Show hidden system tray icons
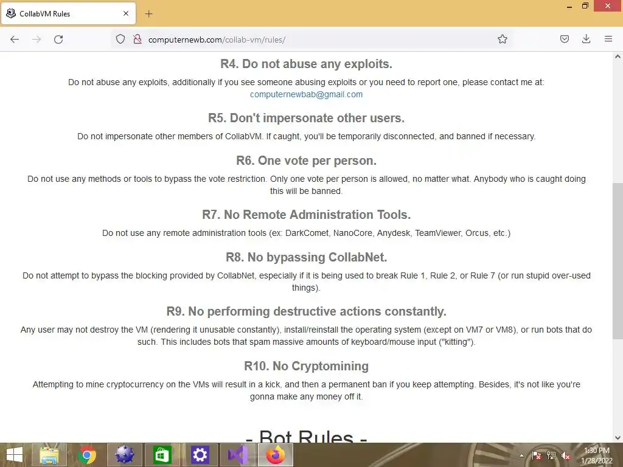Image resolution: width=623 pixels, height=467 pixels. 521,455
